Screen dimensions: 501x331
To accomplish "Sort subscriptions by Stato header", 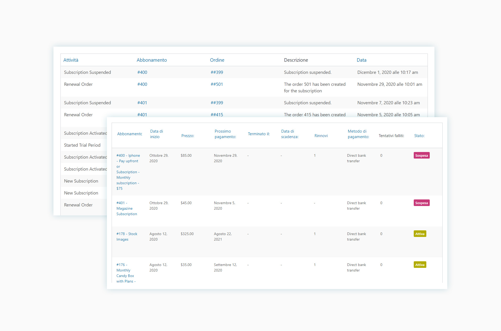I will click(419, 136).
